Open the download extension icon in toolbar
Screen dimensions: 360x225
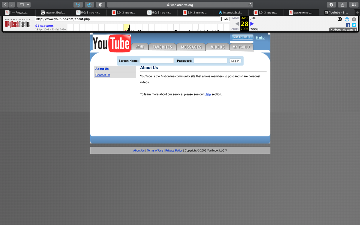pos(89,5)
